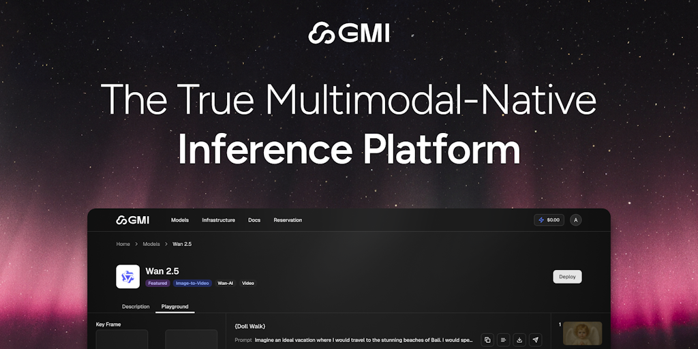Open the Reservation menu item
The image size is (698, 349).
pyautogui.click(x=288, y=220)
